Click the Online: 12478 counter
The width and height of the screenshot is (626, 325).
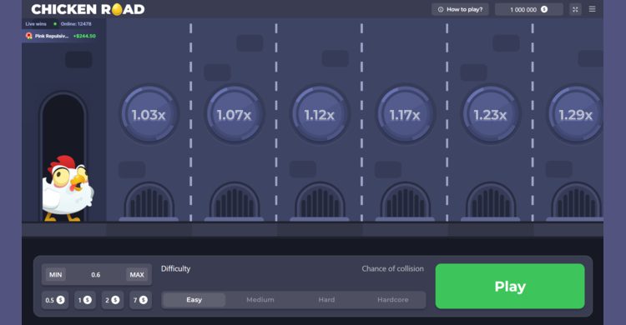(x=76, y=24)
